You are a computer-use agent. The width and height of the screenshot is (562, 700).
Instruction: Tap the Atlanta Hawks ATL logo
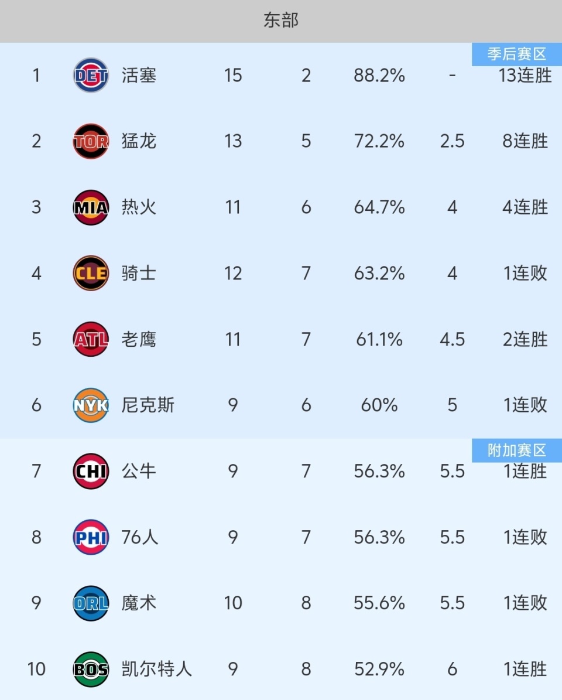91,339
